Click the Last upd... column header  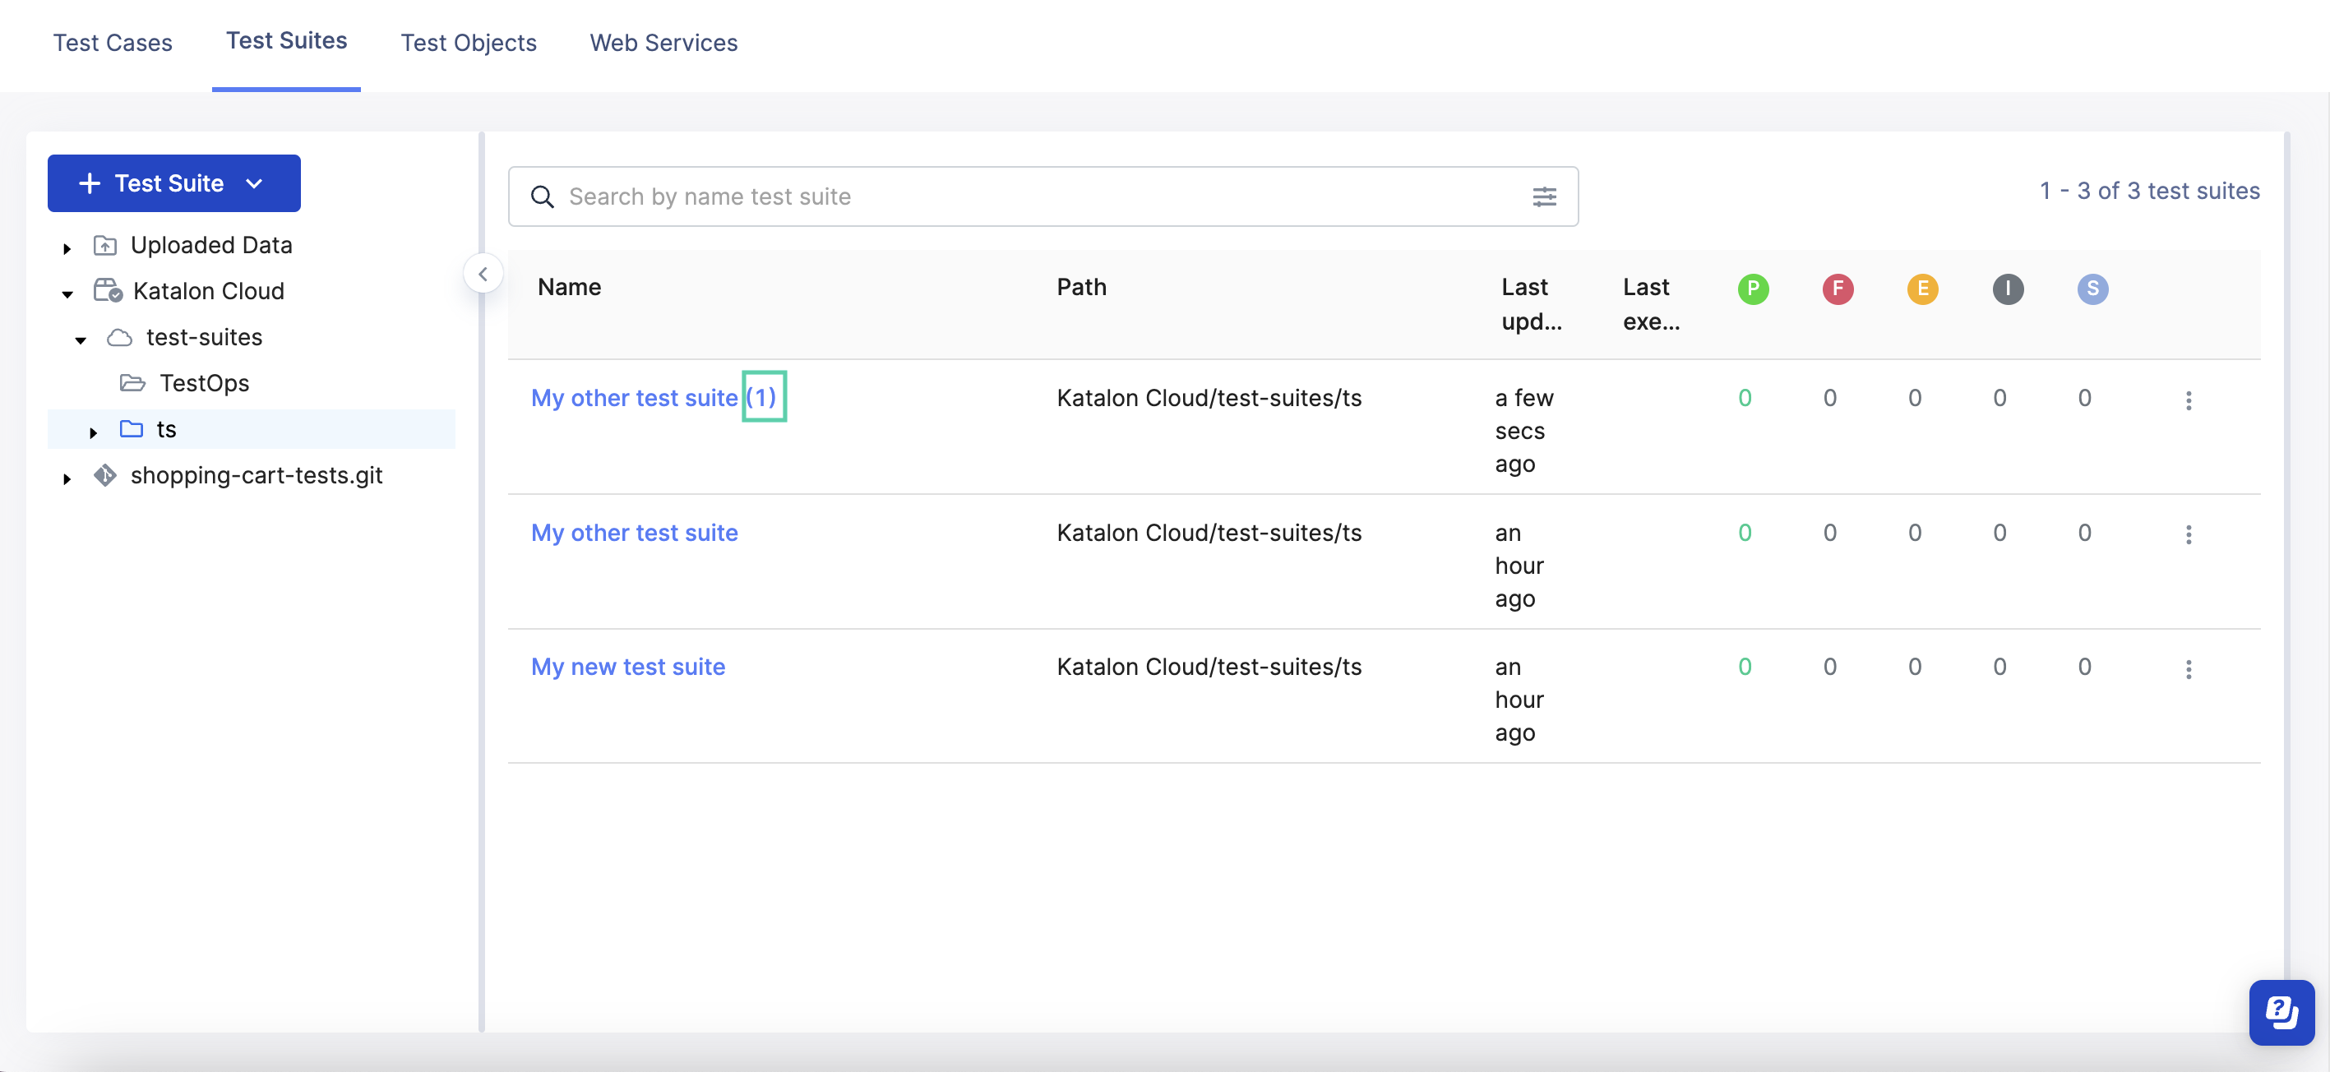[x=1530, y=304]
